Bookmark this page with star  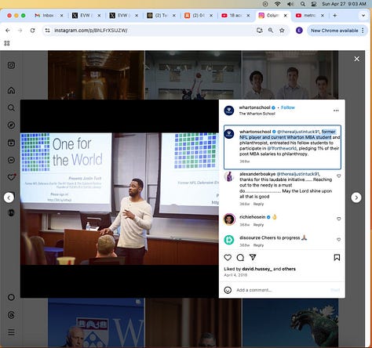click(x=282, y=31)
